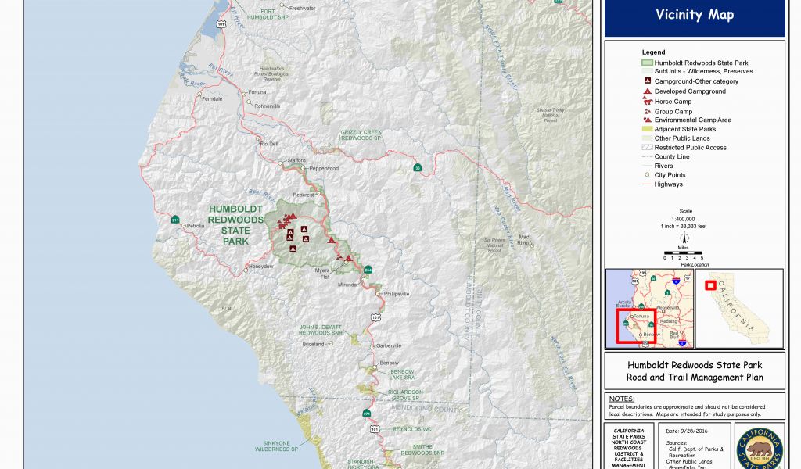Click the Group Camp legend icon
Screen dimensions: 801x469
pos(647,111)
